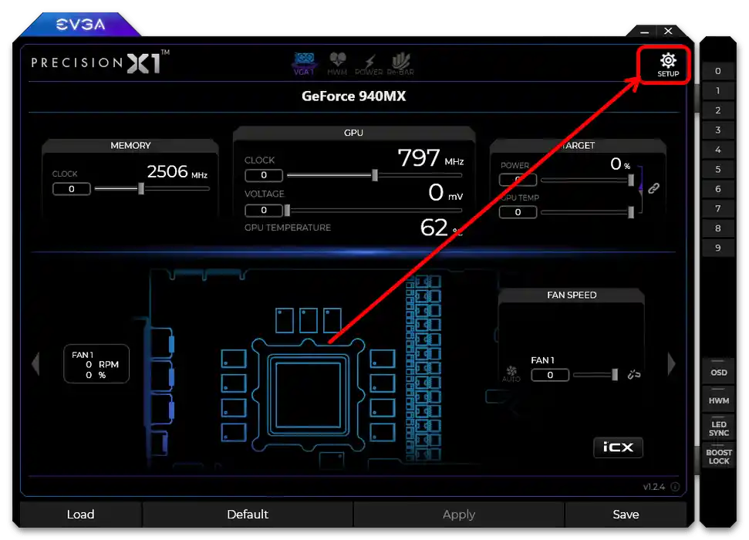Toggle the ICX button
The height and width of the screenshot is (540, 749).
coord(618,447)
